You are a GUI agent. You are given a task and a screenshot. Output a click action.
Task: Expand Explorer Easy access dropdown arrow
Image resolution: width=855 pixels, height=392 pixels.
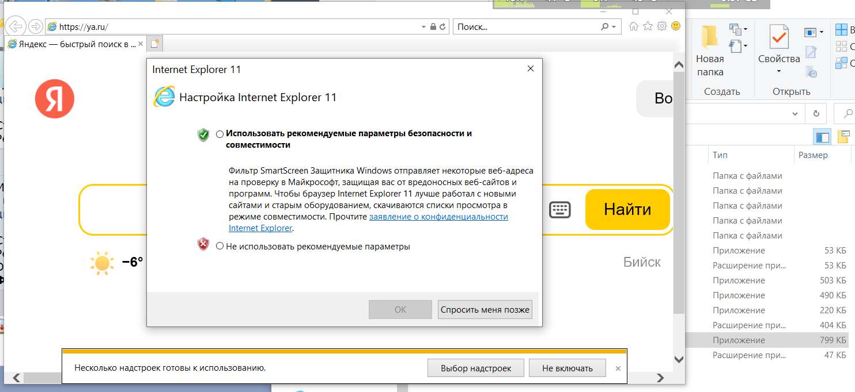(746, 45)
